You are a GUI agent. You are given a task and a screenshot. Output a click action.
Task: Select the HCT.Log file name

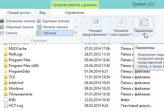pyautogui.click(x=16, y=106)
